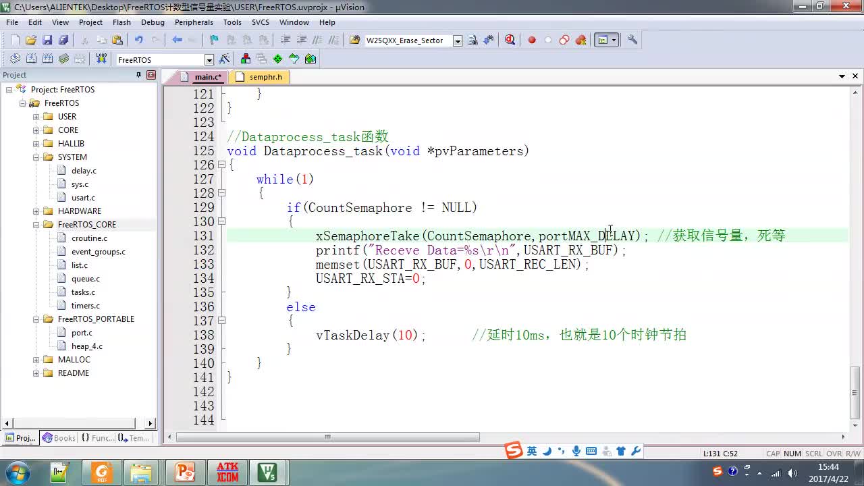Open the Debug menu
Image resolution: width=864 pixels, height=486 pixels.
(153, 22)
